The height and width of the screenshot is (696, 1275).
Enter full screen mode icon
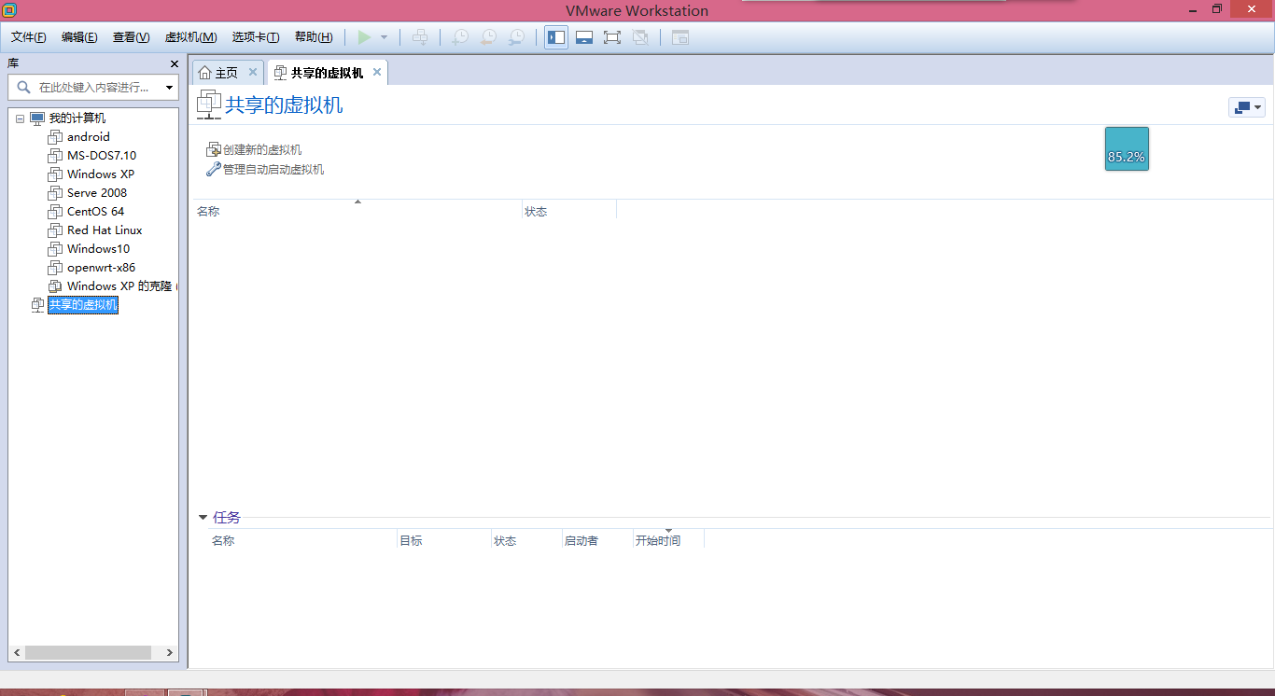[x=612, y=37]
